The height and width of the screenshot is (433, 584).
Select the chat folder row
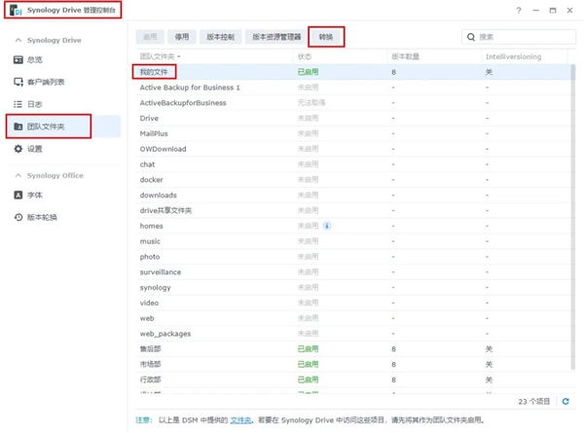(353, 164)
